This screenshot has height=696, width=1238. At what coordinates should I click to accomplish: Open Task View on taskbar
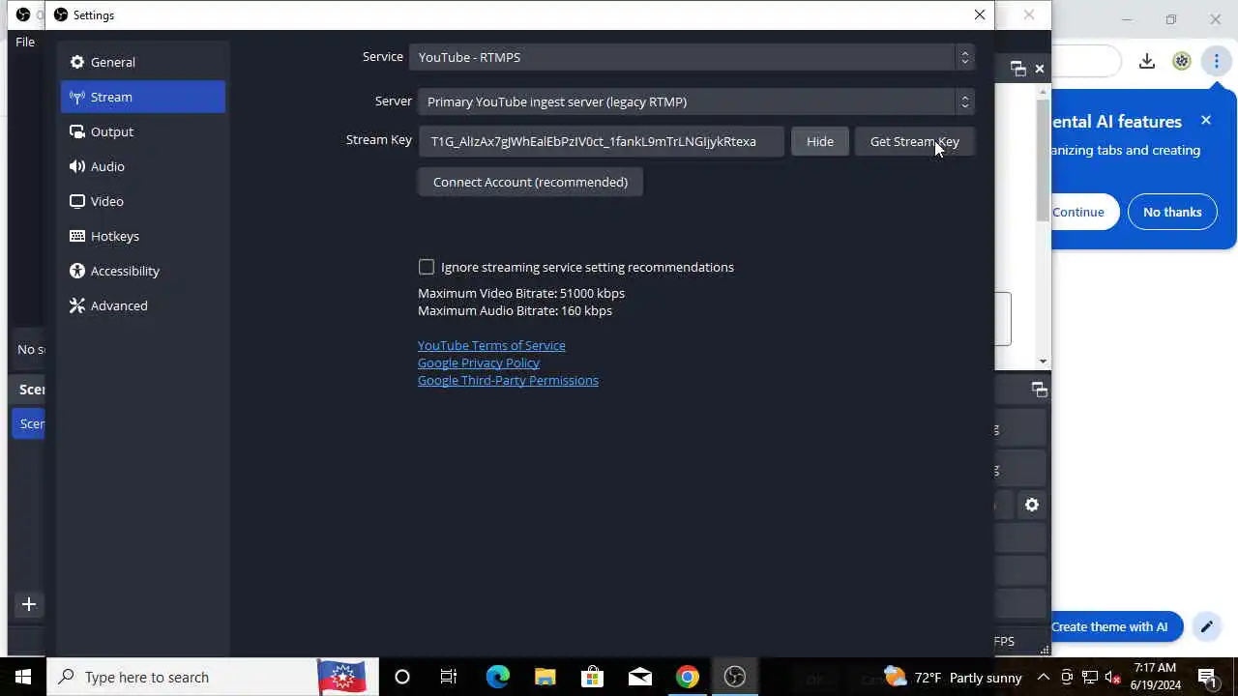tap(449, 677)
